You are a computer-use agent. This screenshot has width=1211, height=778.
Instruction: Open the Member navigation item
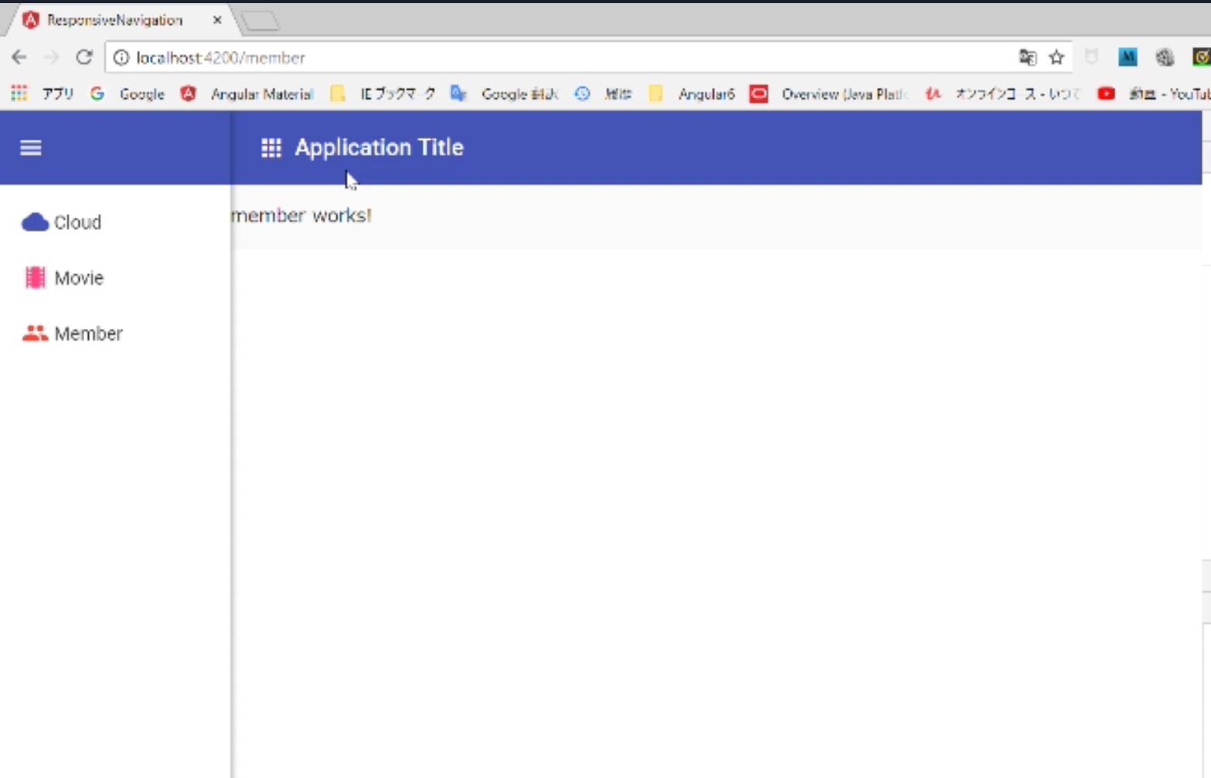pyautogui.click(x=115, y=334)
